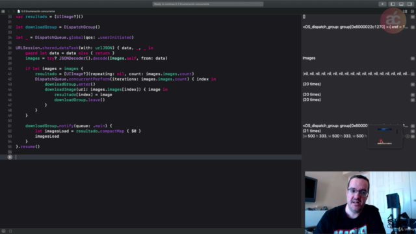416x234 pixels.
Task: Click 'downloadGroup.leave()' on line 46
Action: click(79, 99)
